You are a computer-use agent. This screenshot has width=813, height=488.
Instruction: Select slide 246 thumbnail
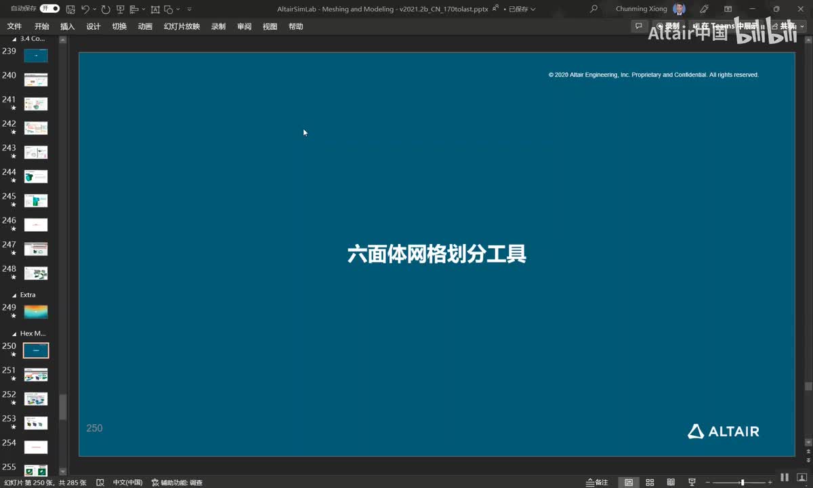(36, 225)
